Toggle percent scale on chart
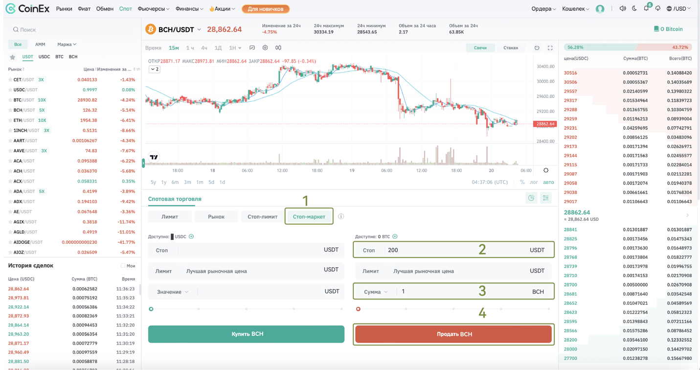The image size is (700, 370). [x=522, y=182]
